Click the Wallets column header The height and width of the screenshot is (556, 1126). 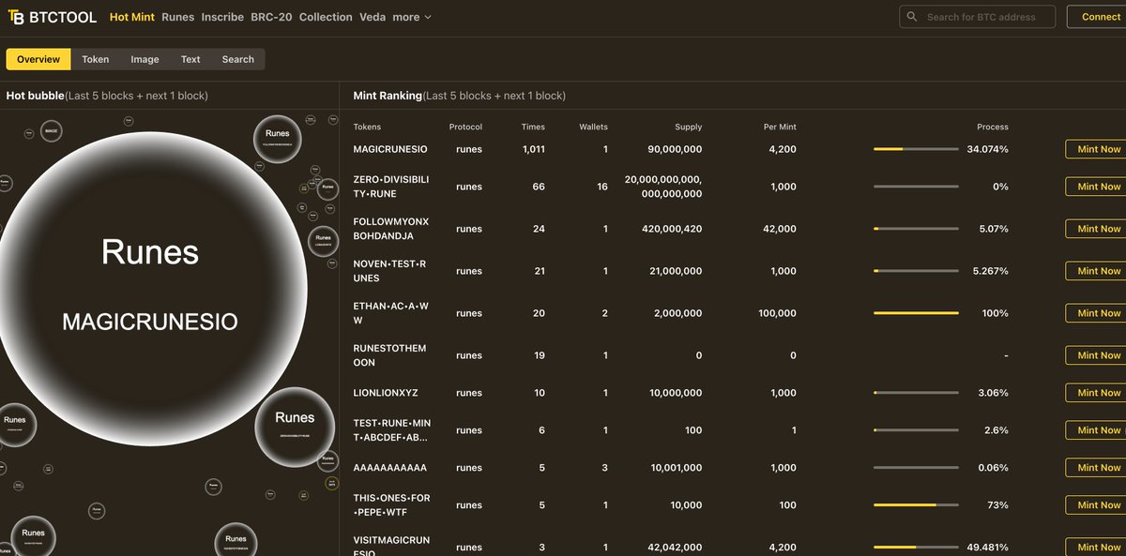coord(593,127)
